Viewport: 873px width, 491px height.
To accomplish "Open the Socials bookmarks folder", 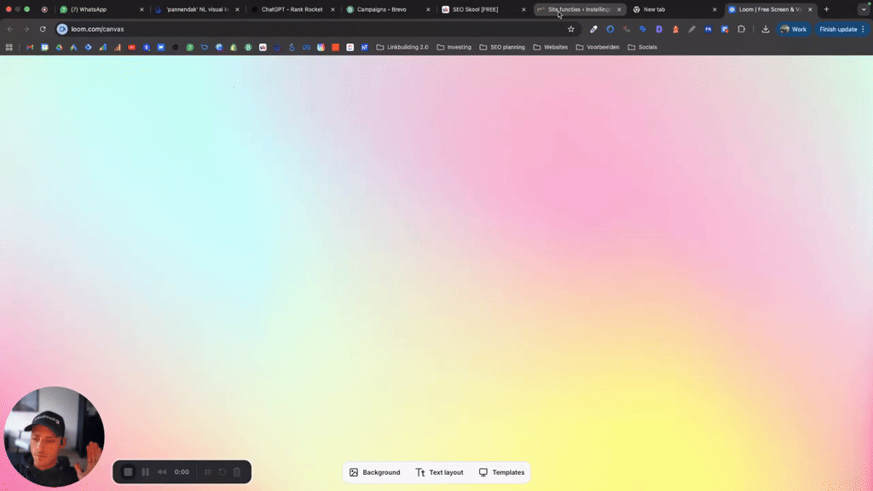I will point(642,48).
